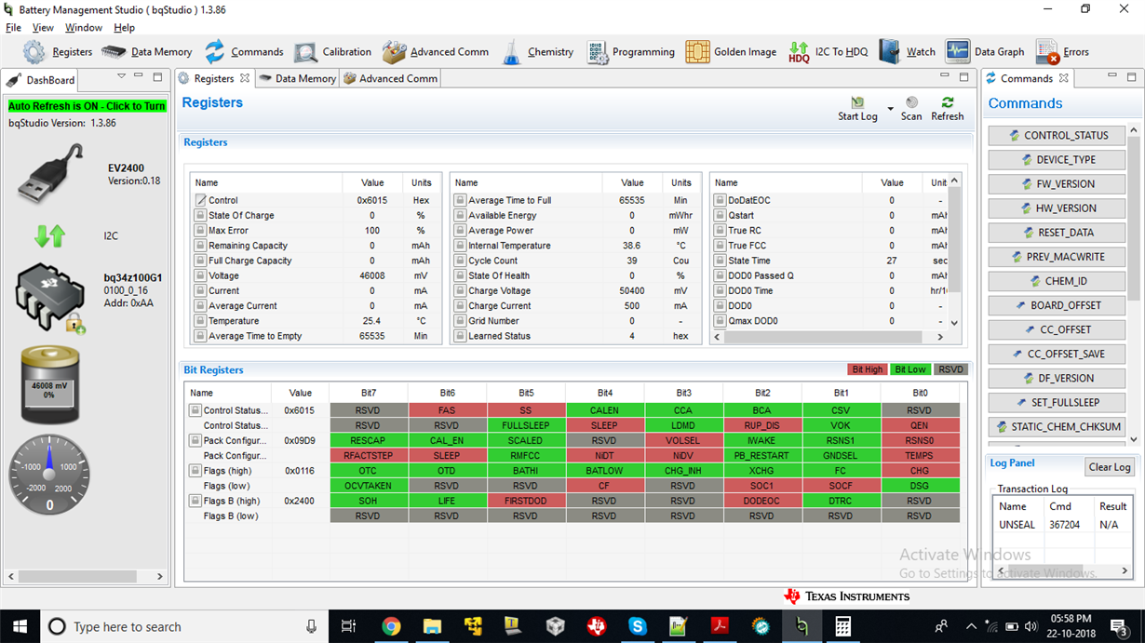Toggle lock icon for Flags (high)
The image size is (1145, 643).
pos(195,471)
